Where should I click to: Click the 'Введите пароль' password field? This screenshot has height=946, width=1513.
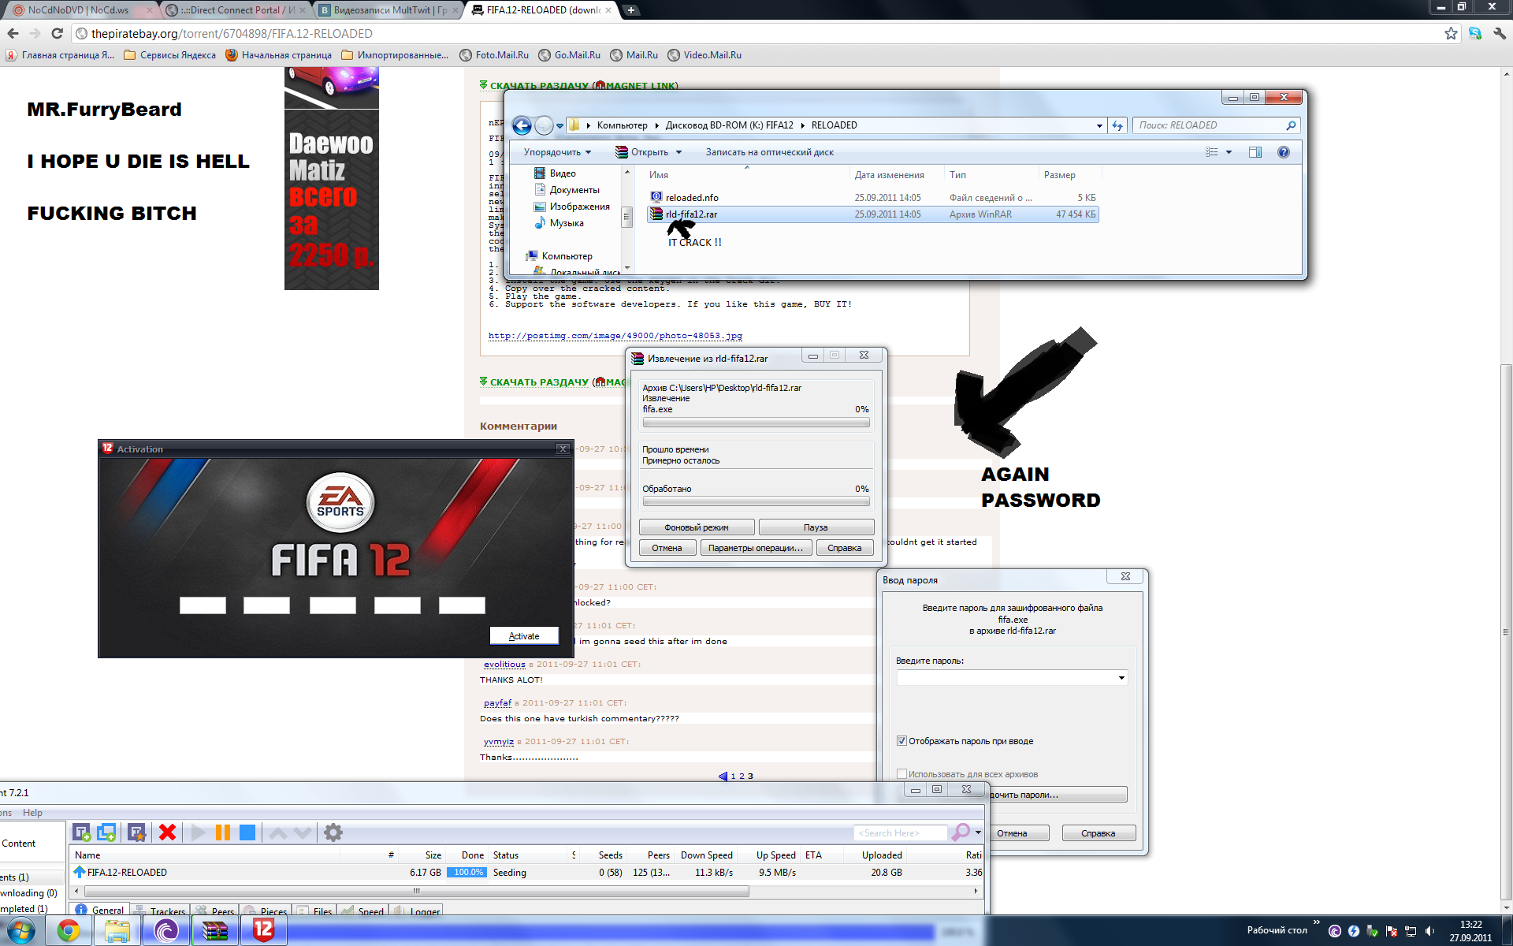1011,678
